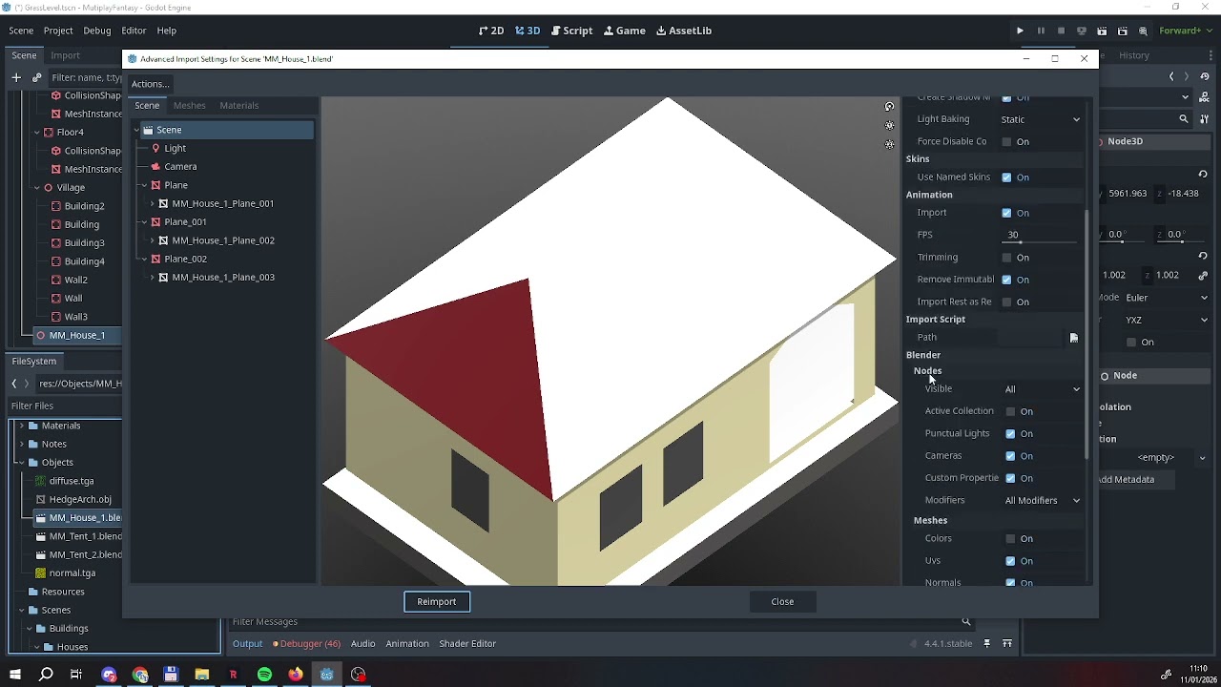
Task: Click the Reimport button
Action: (437, 602)
